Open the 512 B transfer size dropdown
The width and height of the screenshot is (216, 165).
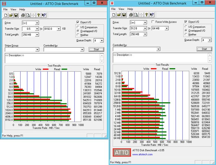[145, 28]
